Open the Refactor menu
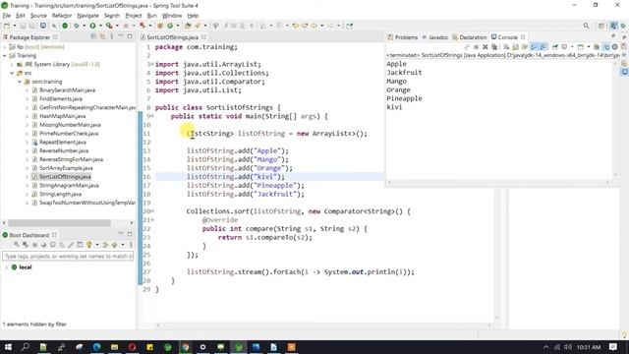 [62, 16]
